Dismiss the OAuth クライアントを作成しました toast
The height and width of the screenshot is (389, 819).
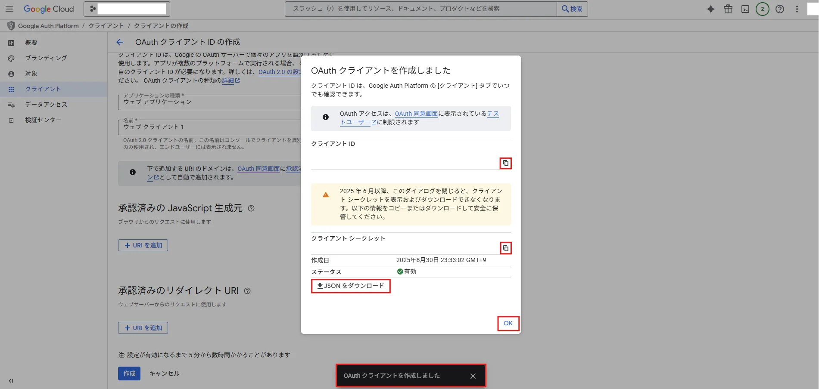[x=473, y=376]
